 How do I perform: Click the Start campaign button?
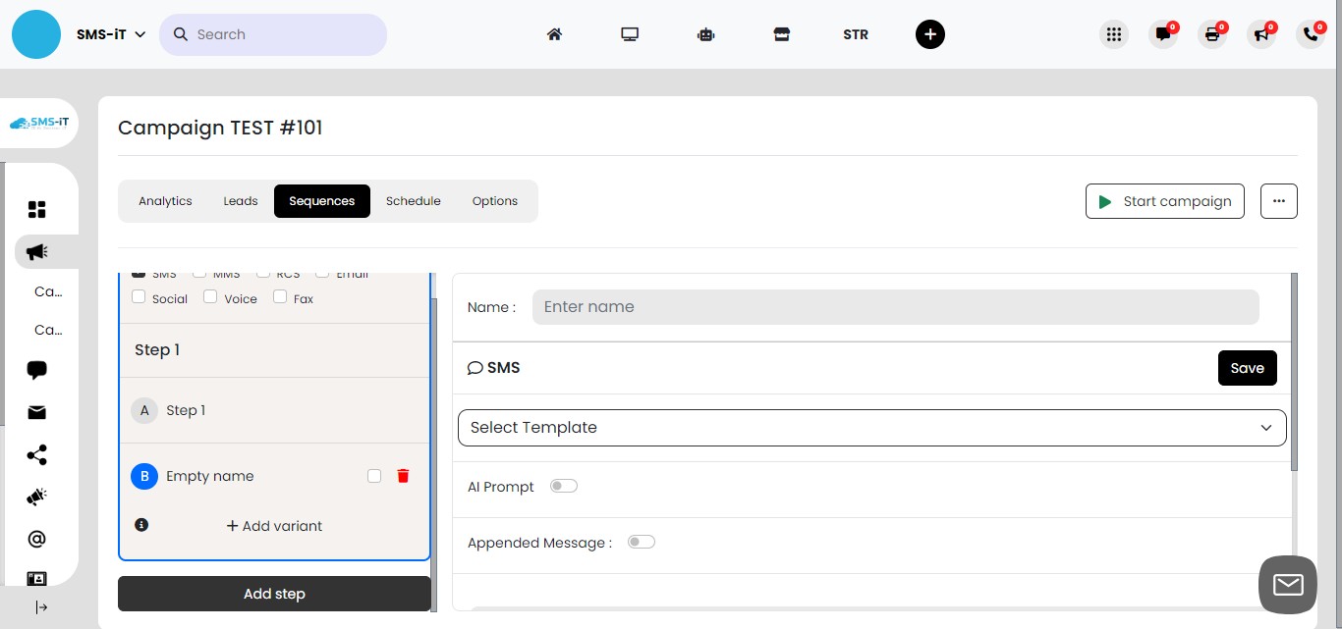tap(1165, 201)
